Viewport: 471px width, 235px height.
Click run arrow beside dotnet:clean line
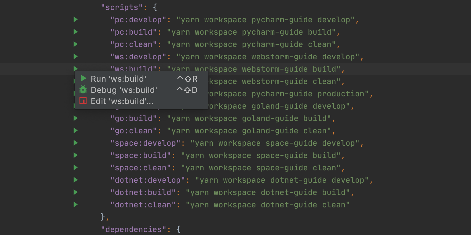75,205
